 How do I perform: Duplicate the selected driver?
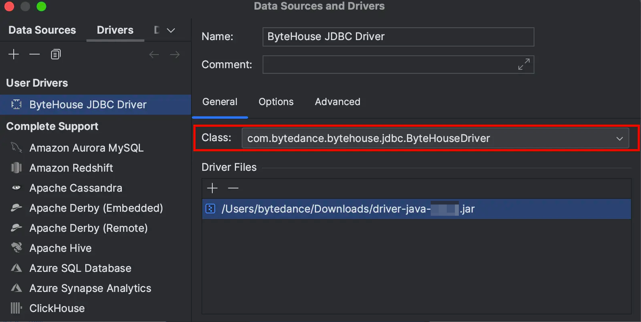[x=56, y=54]
